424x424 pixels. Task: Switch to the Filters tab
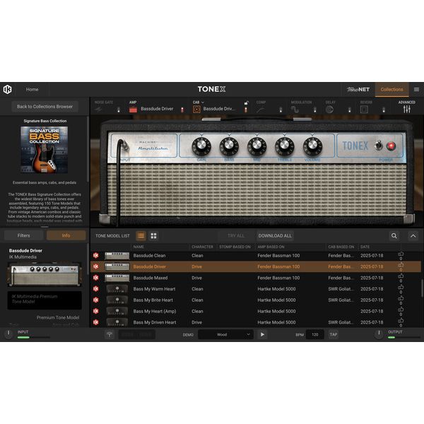pos(23,235)
